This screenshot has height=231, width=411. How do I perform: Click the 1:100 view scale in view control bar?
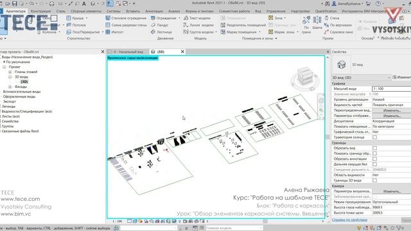(117, 221)
